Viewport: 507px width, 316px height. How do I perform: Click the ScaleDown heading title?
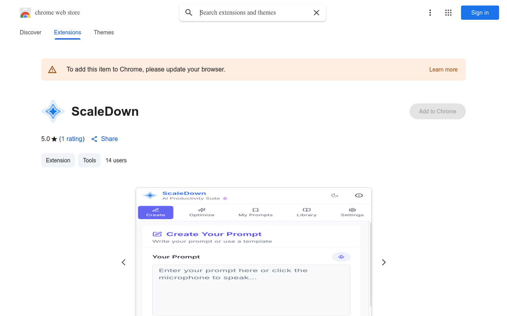coord(105,111)
